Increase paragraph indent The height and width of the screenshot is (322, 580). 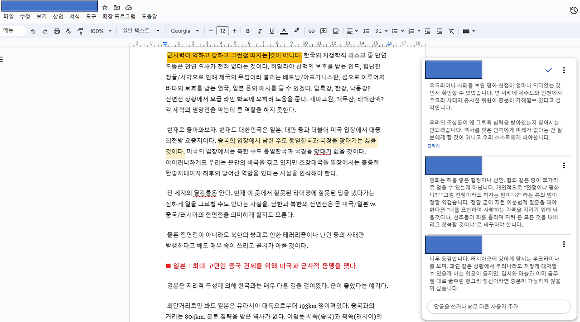(x=439, y=31)
